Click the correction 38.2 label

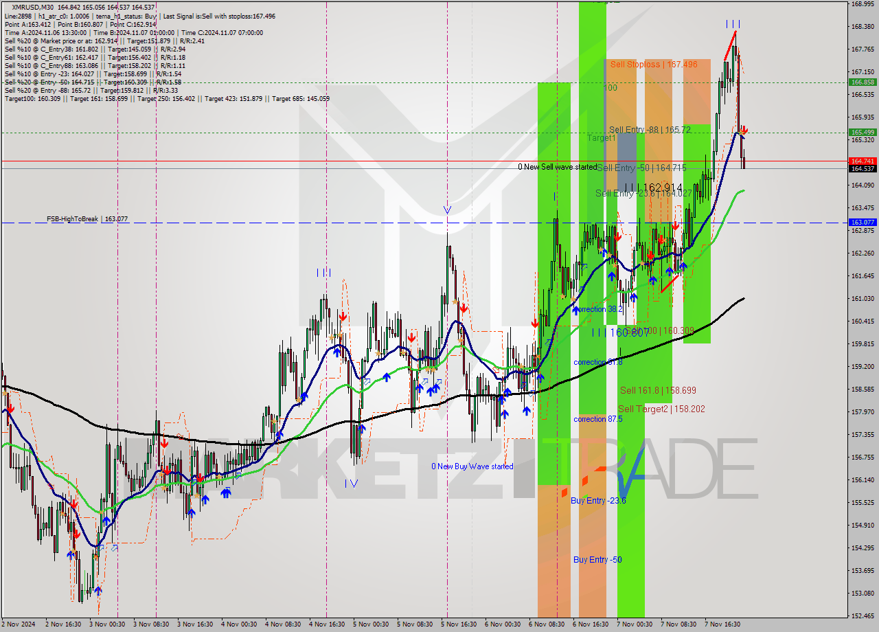[x=598, y=309]
